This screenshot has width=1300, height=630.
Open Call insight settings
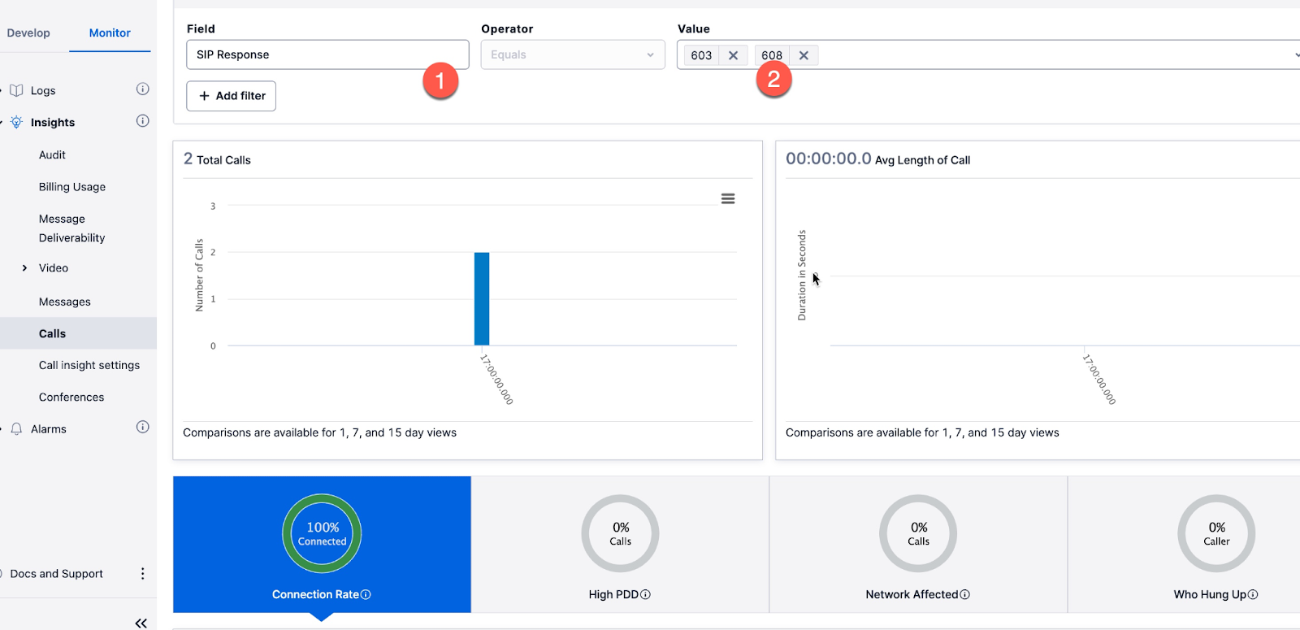coord(89,365)
